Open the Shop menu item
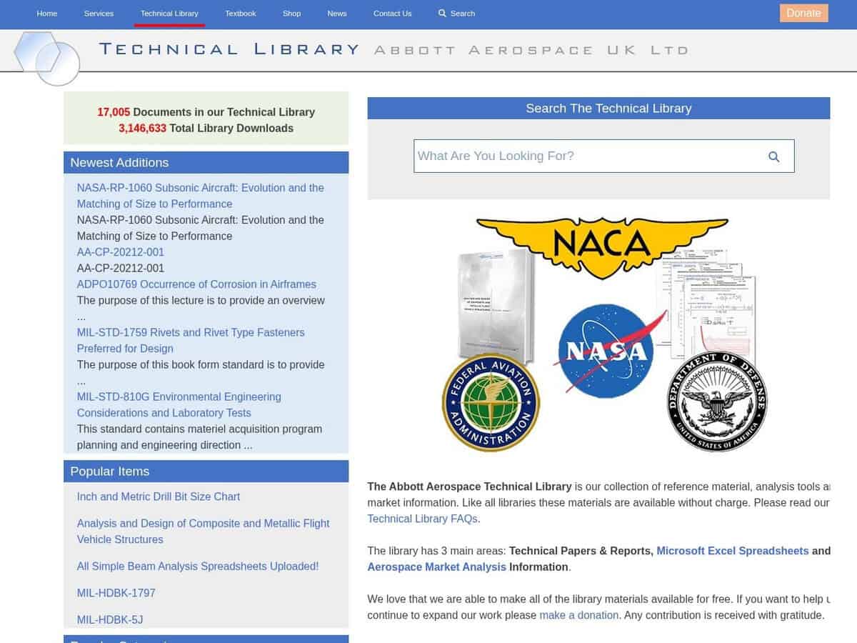The width and height of the screenshot is (857, 643). pos(291,14)
